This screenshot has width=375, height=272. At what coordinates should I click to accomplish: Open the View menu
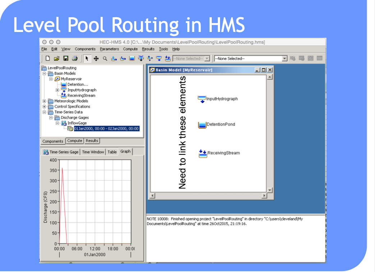tap(66, 49)
